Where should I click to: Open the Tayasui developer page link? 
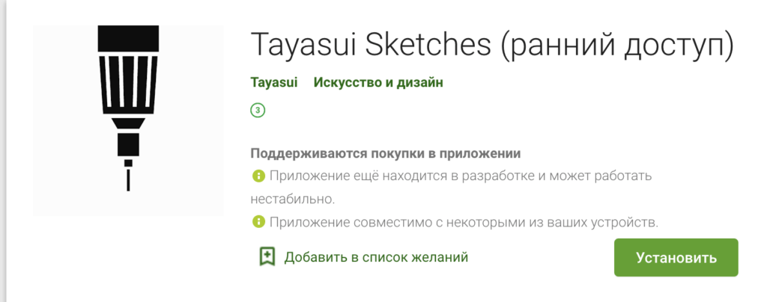coord(273,81)
